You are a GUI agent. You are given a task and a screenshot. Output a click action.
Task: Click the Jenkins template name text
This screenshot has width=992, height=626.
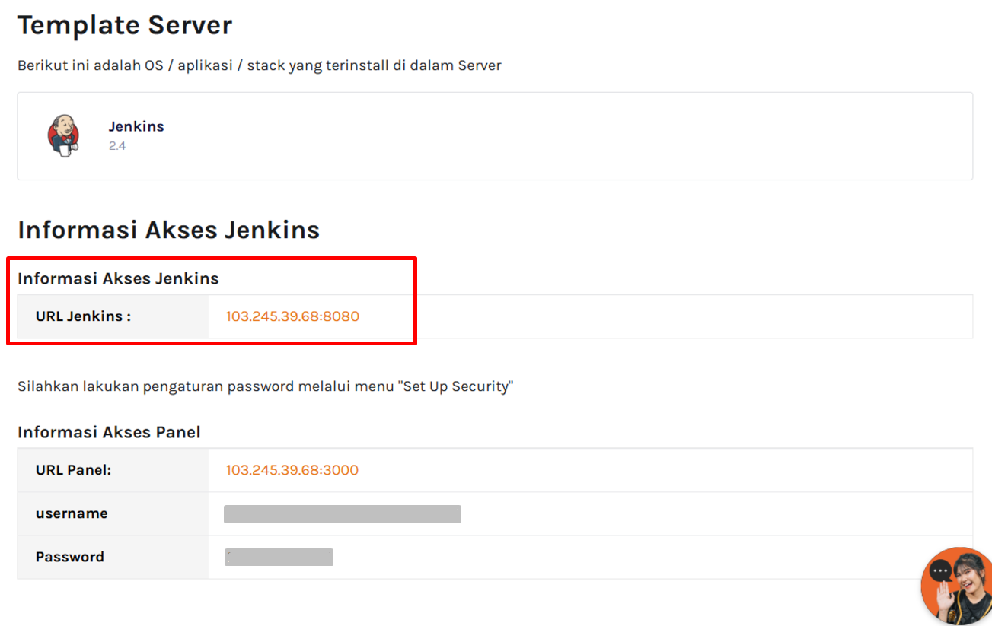click(x=136, y=126)
